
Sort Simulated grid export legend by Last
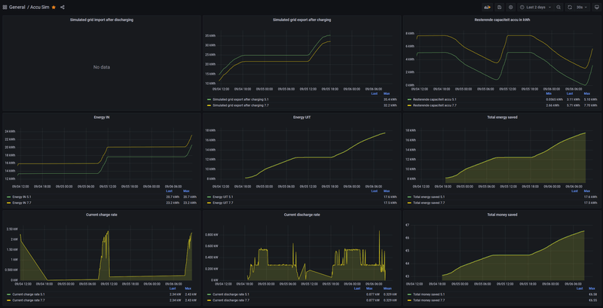pyautogui.click(x=374, y=93)
